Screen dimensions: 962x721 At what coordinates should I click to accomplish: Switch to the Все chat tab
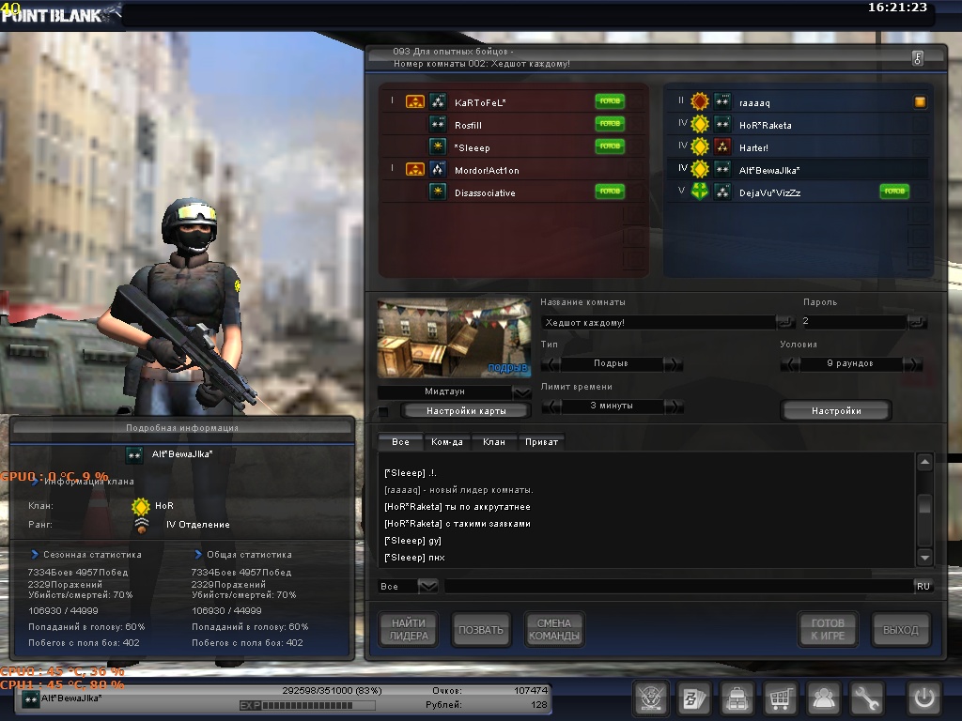click(x=400, y=442)
